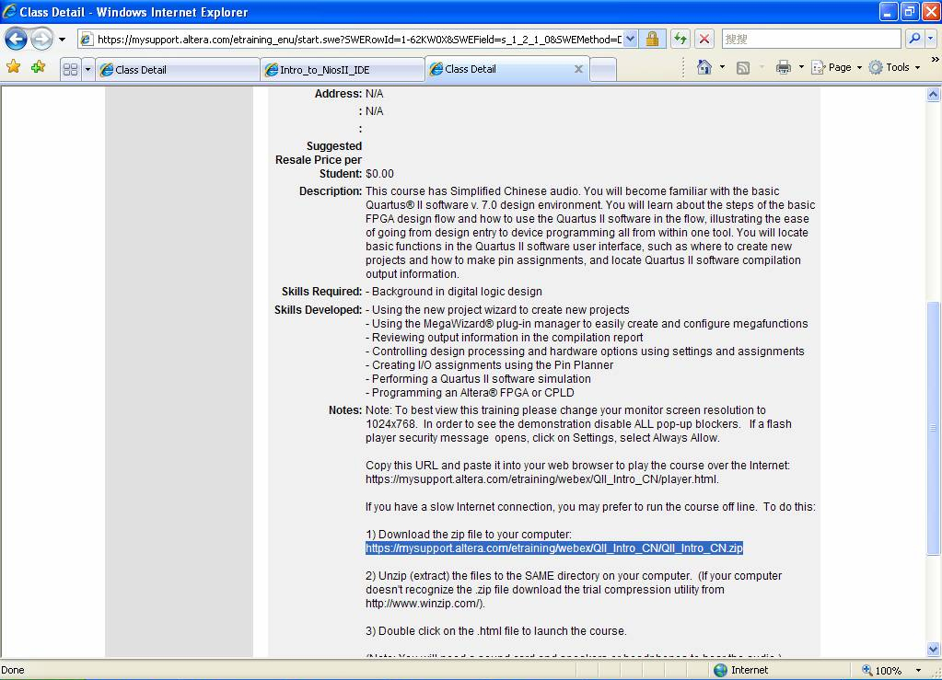Click the Home icon
This screenshot has width=942, height=680.
click(x=704, y=67)
